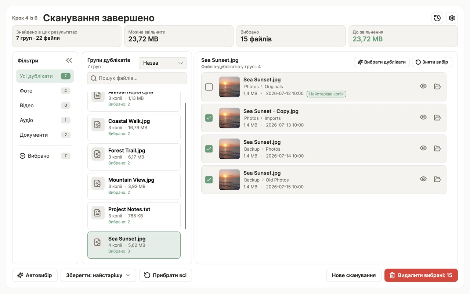The height and width of the screenshot is (294, 470).
Task: Show only Вибрано files filter
Action: pos(45,156)
